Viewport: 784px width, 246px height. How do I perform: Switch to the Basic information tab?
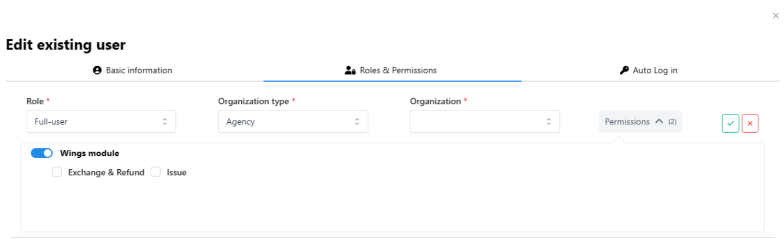click(139, 70)
